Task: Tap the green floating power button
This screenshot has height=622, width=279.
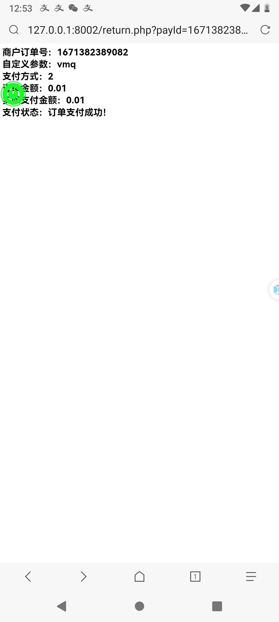Action: click(13, 94)
